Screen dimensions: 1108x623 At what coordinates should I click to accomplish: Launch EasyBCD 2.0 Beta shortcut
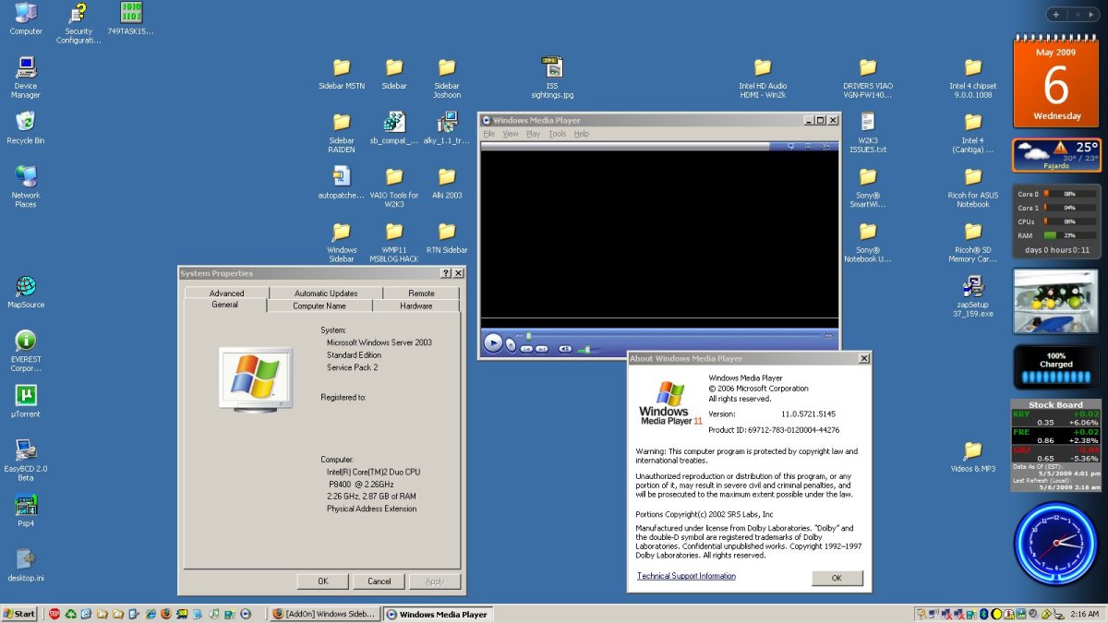click(x=26, y=460)
